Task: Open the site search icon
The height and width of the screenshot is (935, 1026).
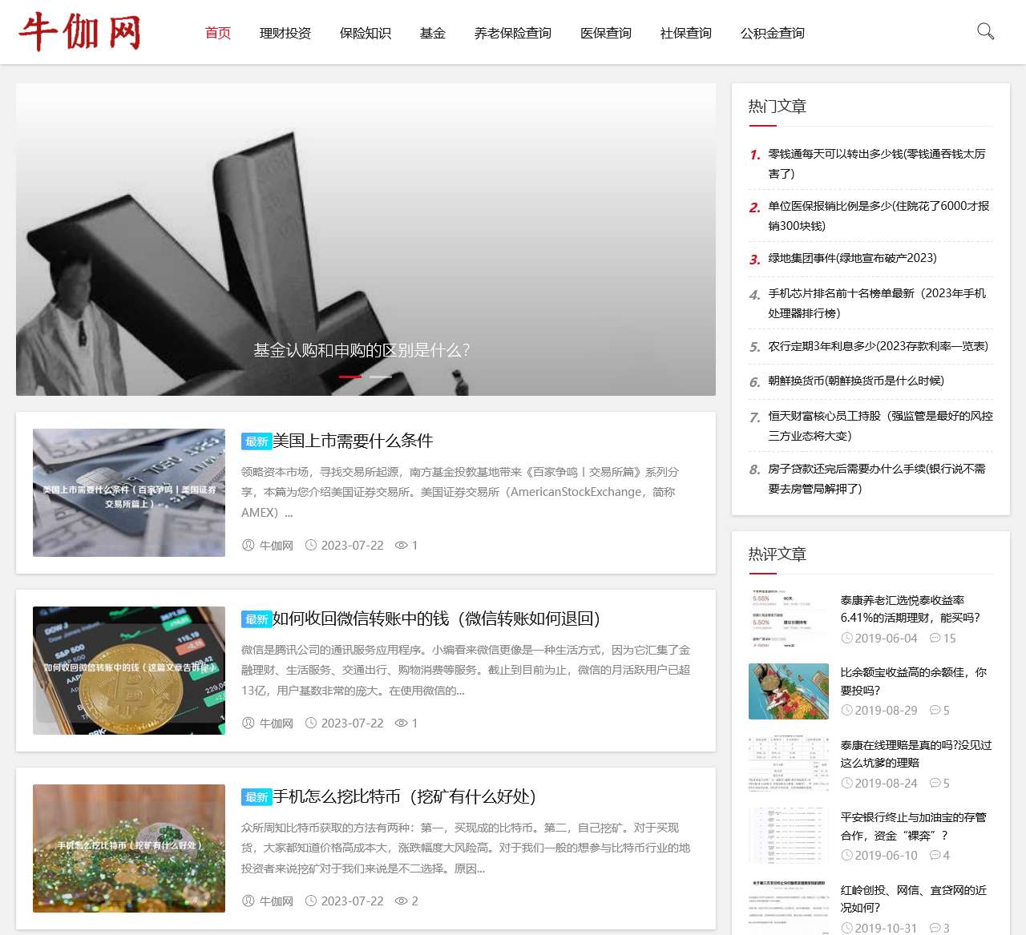Action: 985,32
